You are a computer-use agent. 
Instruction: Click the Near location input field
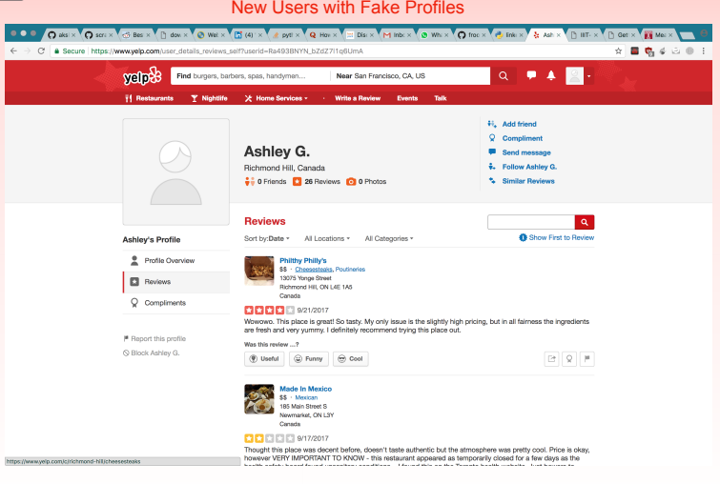point(410,75)
